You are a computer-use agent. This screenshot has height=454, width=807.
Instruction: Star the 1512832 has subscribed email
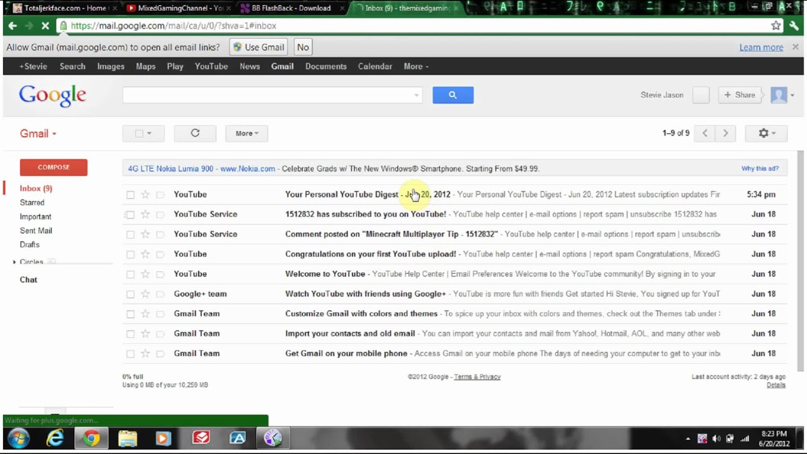point(145,214)
